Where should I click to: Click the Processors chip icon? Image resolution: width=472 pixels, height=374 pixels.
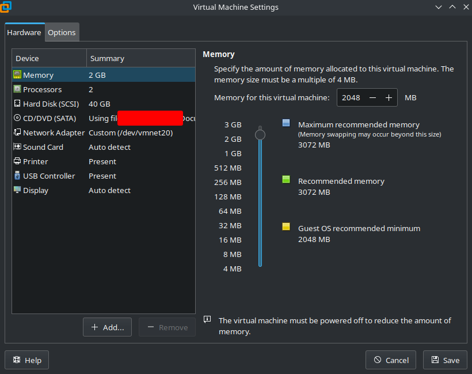(x=17, y=89)
